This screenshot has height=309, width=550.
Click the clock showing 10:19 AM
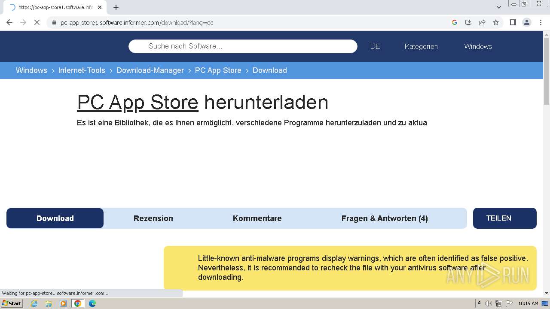(528, 303)
